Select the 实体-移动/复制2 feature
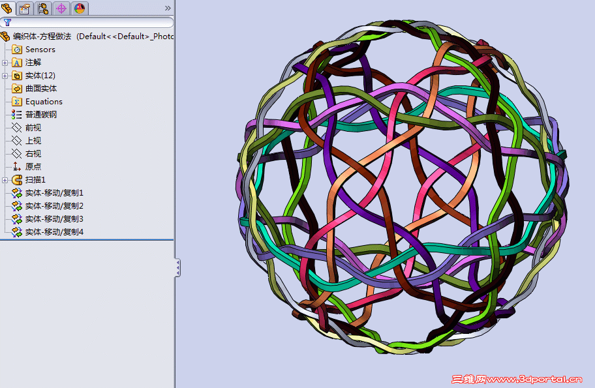Image resolution: width=595 pixels, height=388 pixels. click(x=54, y=206)
